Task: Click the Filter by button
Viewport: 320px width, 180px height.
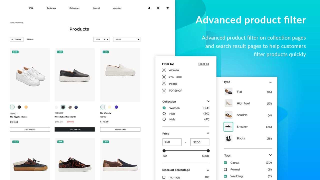Action: coord(16,39)
